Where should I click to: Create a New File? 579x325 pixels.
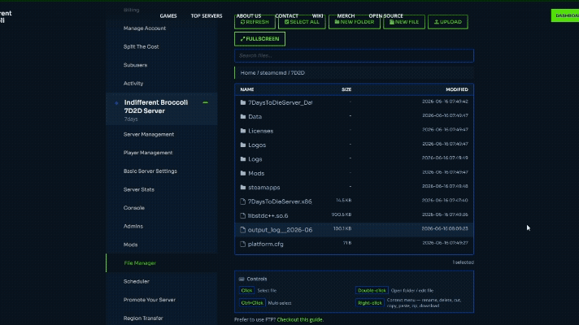404,22
